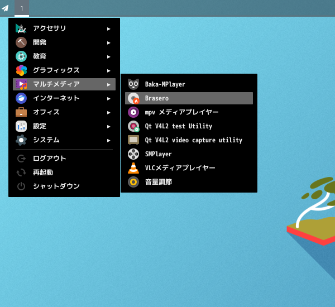
Task: Open 音量調節 volume control
Action: (x=189, y=182)
